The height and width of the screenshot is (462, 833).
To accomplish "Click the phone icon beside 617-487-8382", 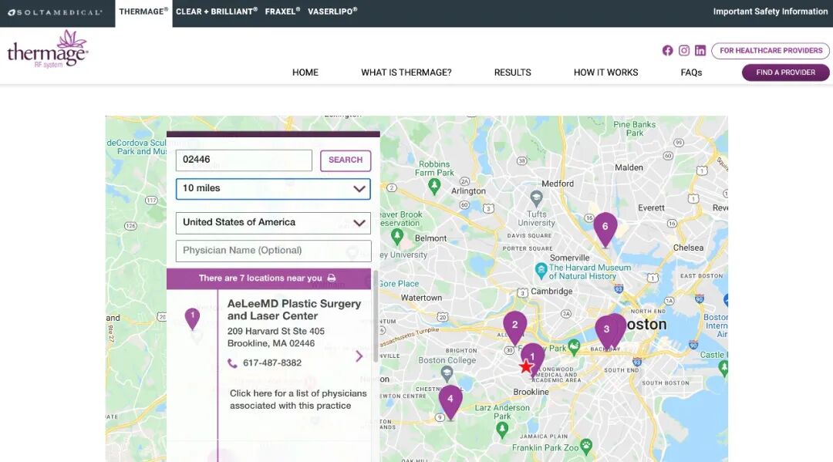I will click(232, 363).
